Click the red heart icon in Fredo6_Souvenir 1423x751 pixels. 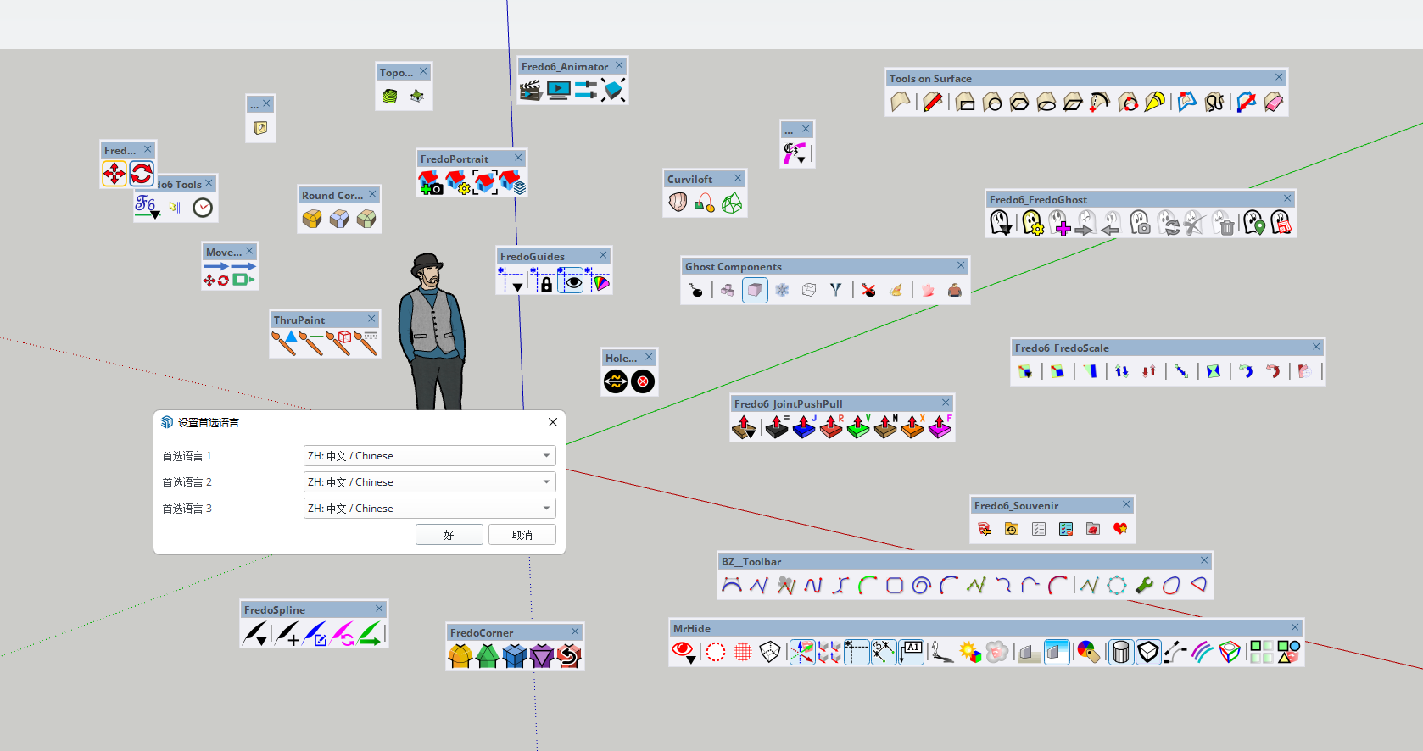tap(1120, 529)
